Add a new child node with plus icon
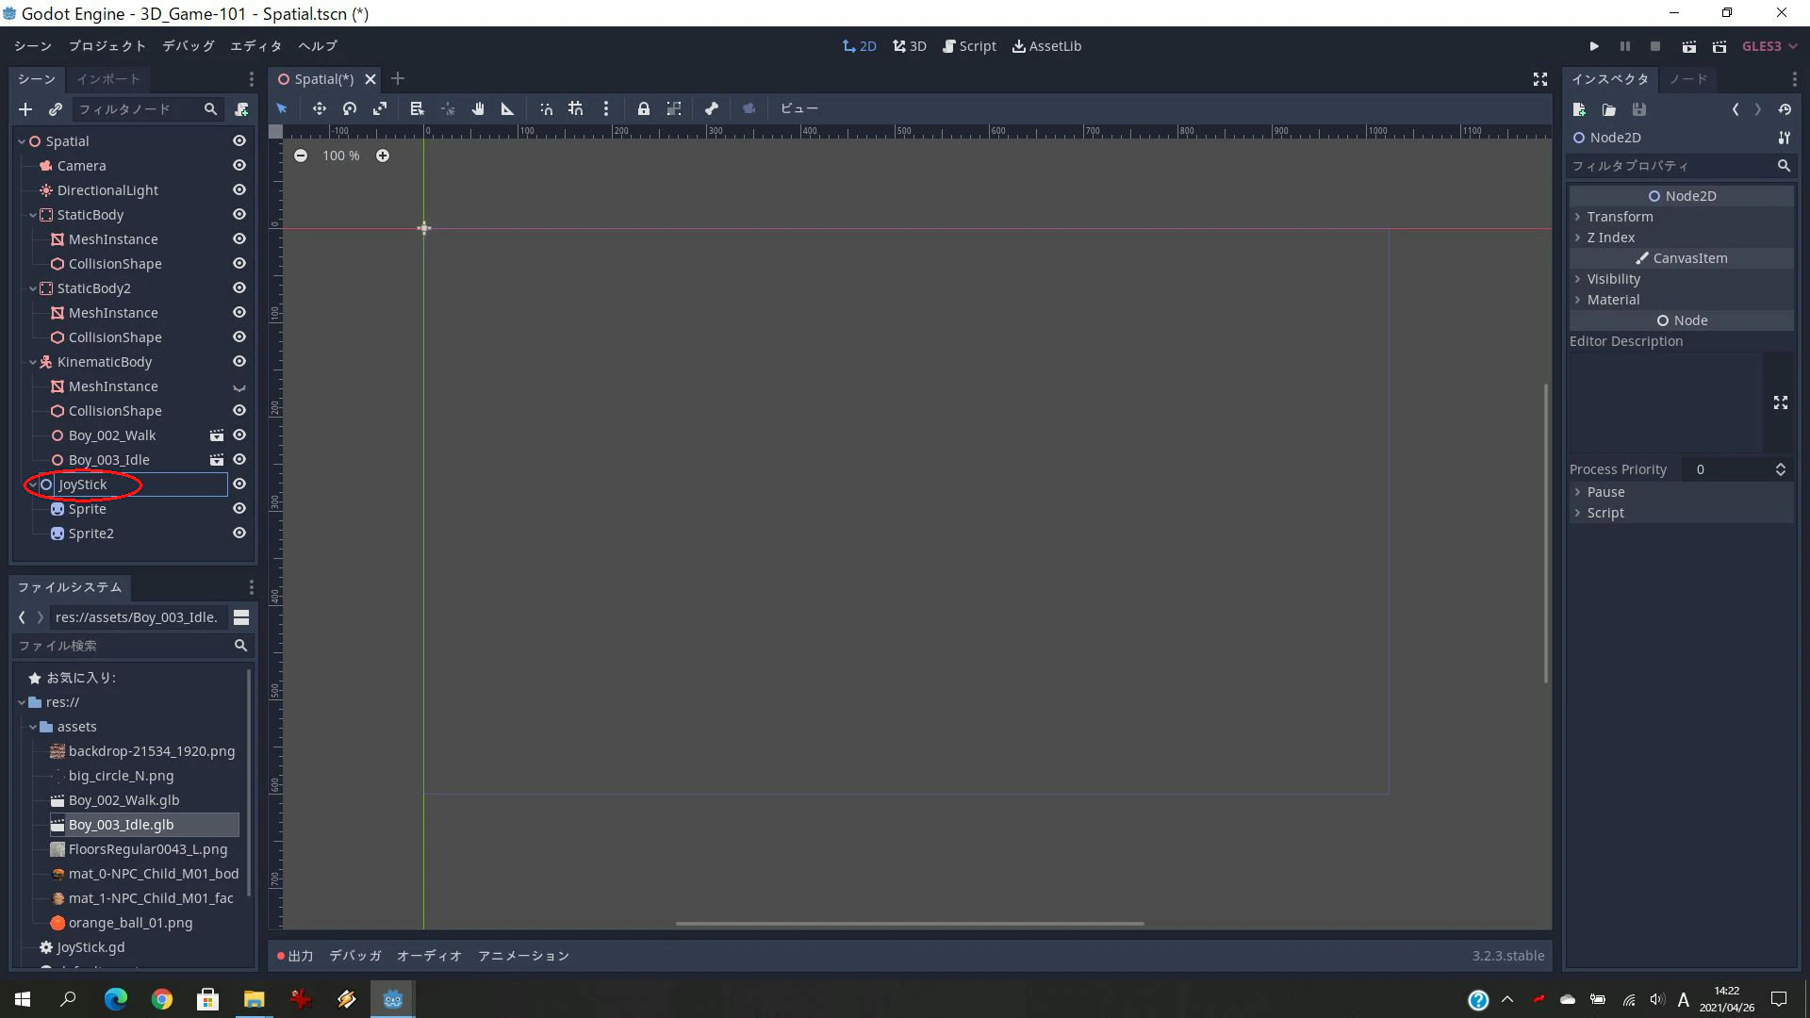This screenshot has width=1810, height=1018. 25,109
